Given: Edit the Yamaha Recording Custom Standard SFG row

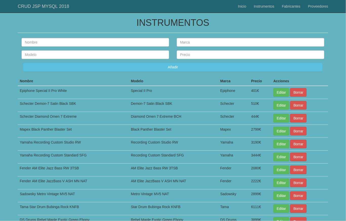Looking at the screenshot, I should (281, 157).
